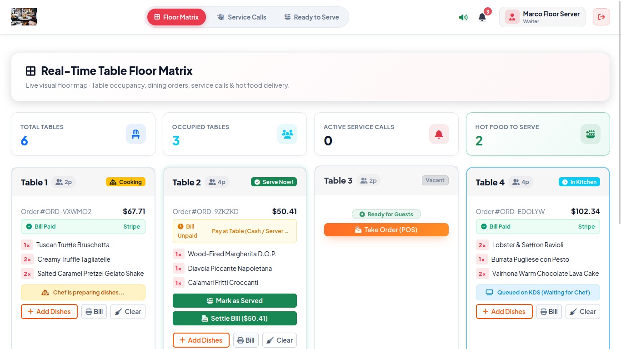The image size is (621, 349).
Task: Click the Serve Now! badge on Table 2
Action: (274, 182)
